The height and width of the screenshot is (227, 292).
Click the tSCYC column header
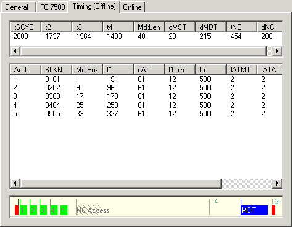coord(26,27)
